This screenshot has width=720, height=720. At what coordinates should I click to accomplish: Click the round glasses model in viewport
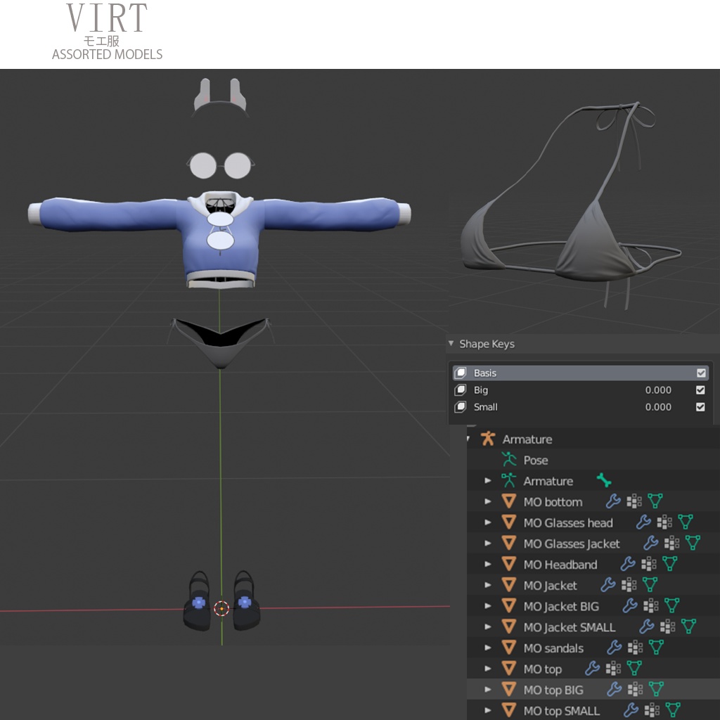pos(220,165)
